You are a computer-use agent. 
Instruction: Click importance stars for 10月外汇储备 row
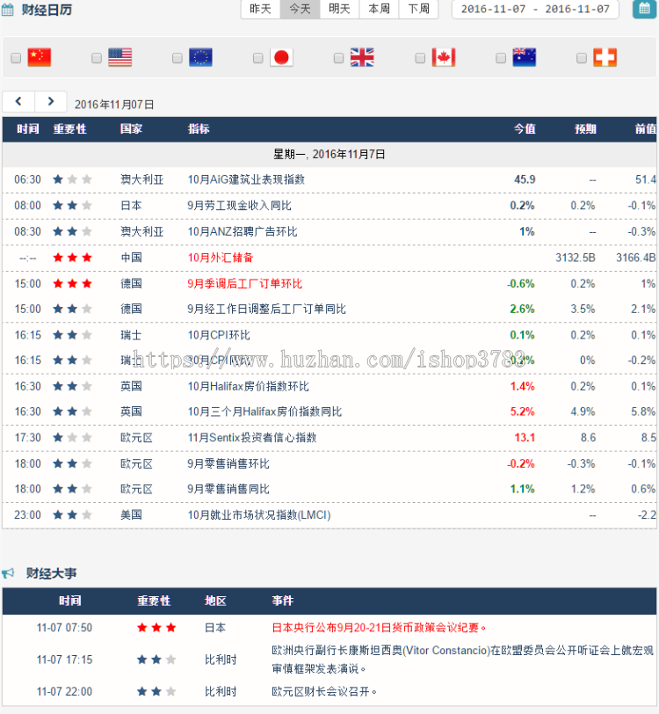coord(72,258)
